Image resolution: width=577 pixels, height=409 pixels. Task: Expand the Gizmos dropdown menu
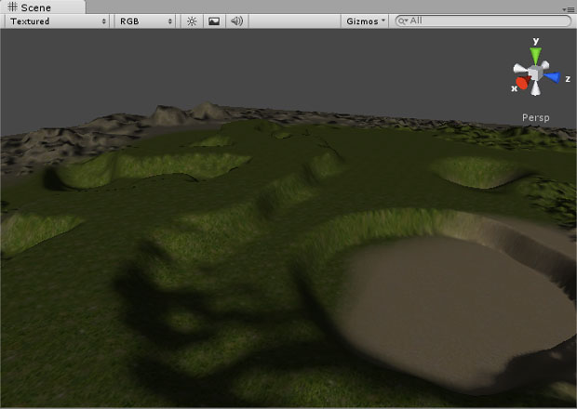pos(366,20)
